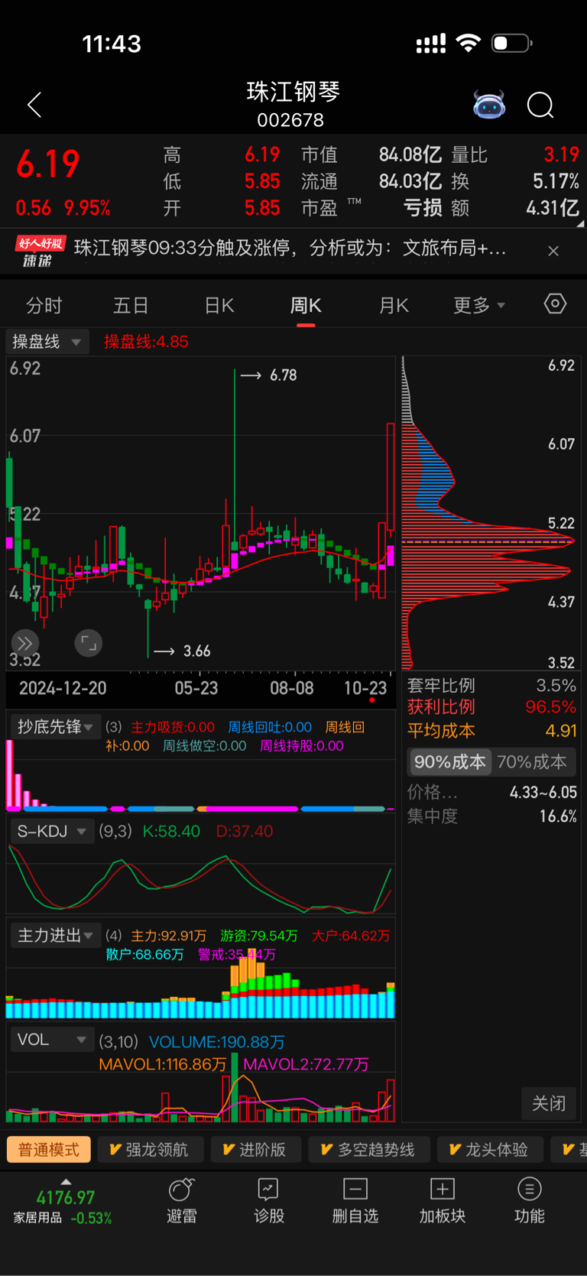This screenshot has width=587, height=1276.
Task: Tap the chip distribution peak chart
Action: click(x=489, y=512)
